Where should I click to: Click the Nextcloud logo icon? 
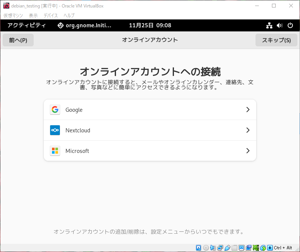(55, 130)
